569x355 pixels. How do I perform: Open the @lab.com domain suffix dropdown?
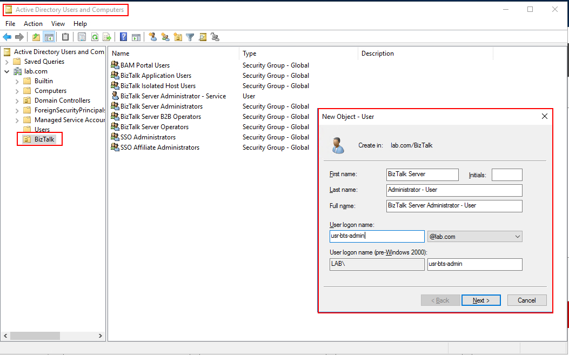(474, 236)
